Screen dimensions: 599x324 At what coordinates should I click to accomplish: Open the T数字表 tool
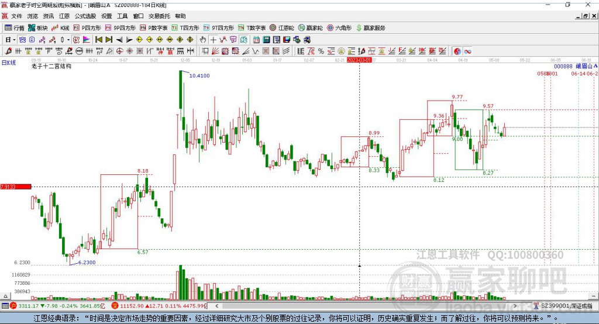point(252,28)
